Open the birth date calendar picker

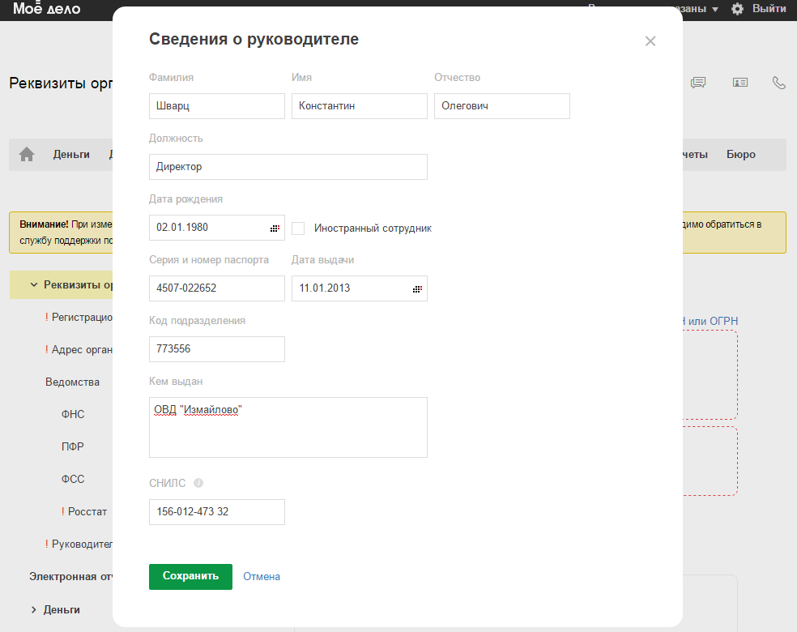coord(275,228)
